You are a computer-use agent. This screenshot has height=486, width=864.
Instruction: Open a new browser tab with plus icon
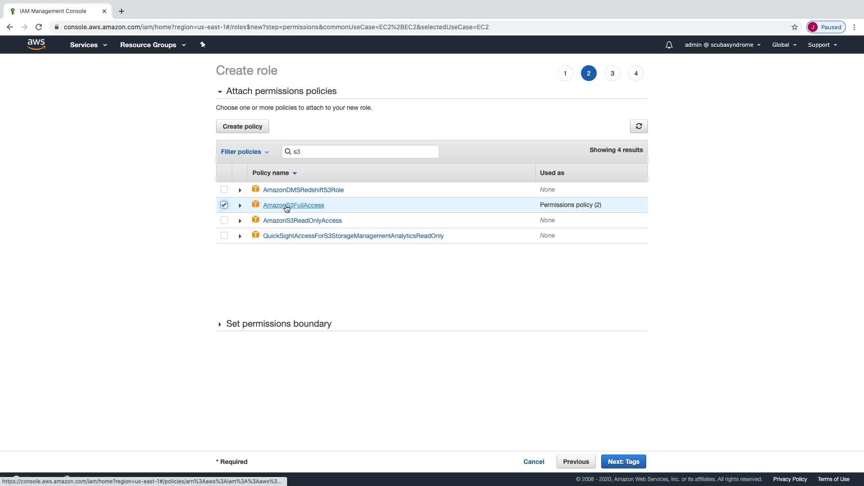pyautogui.click(x=121, y=11)
